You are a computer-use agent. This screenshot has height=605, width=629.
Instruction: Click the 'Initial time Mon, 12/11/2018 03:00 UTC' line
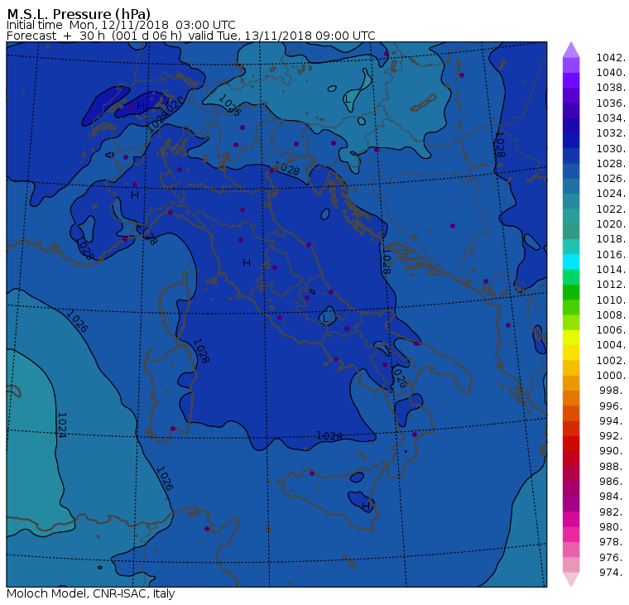[x=121, y=25]
